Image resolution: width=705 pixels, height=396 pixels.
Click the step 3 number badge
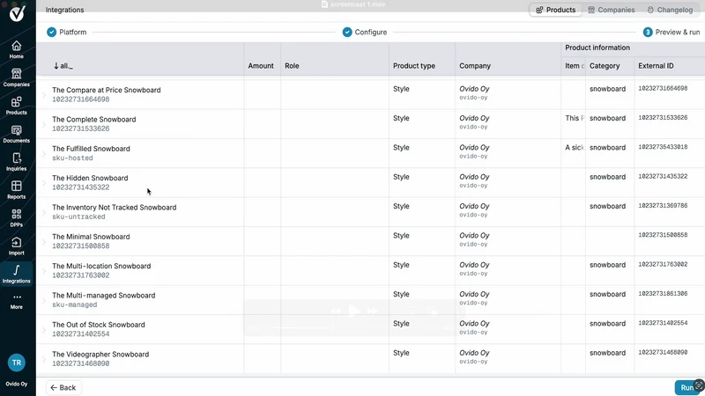[x=648, y=32]
